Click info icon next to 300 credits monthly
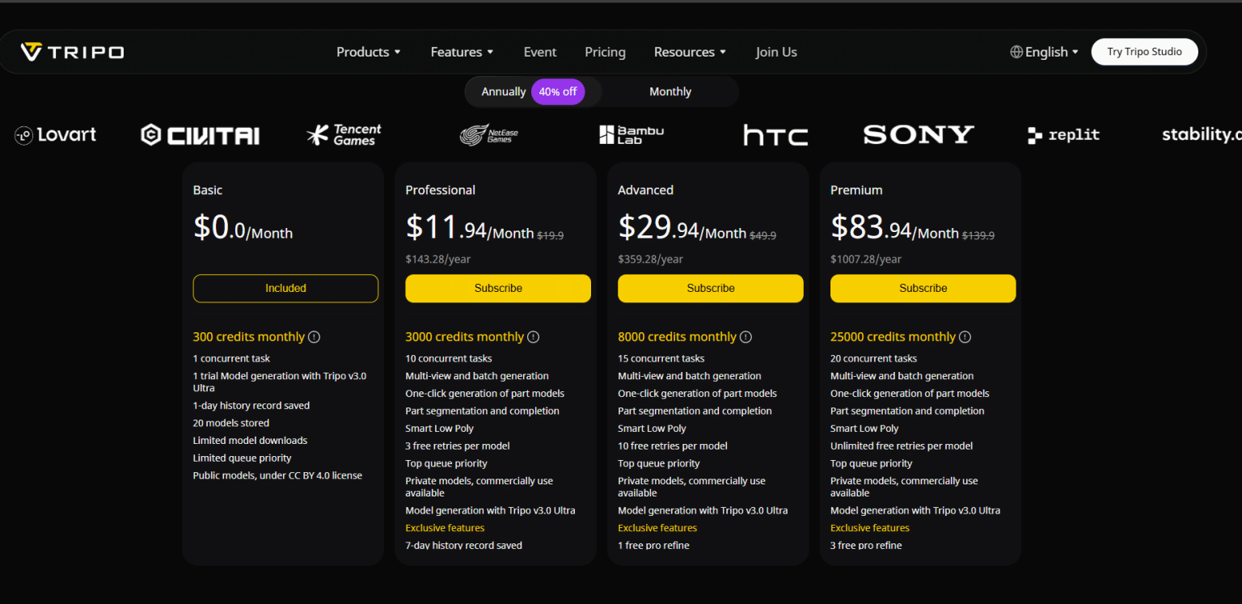Screen dimensions: 1242x604 (x=315, y=337)
